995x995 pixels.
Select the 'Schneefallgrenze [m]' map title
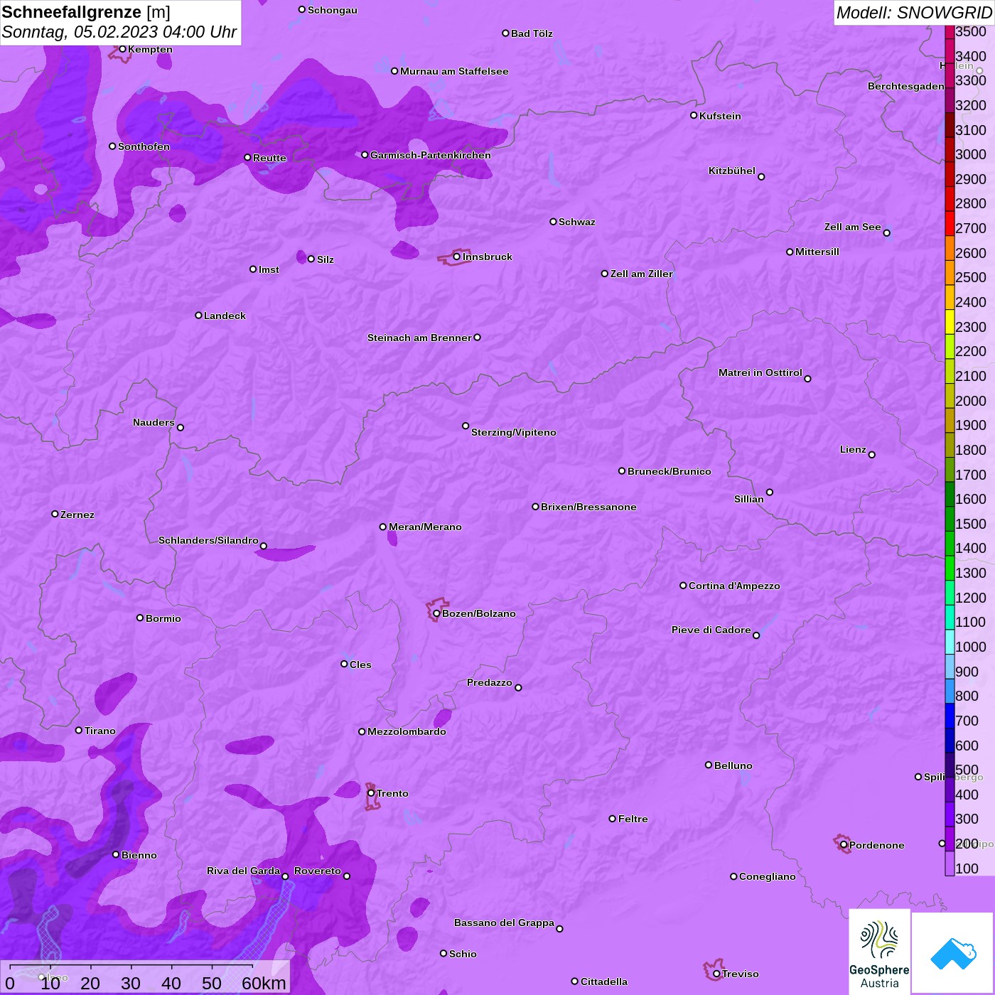[x=86, y=12]
